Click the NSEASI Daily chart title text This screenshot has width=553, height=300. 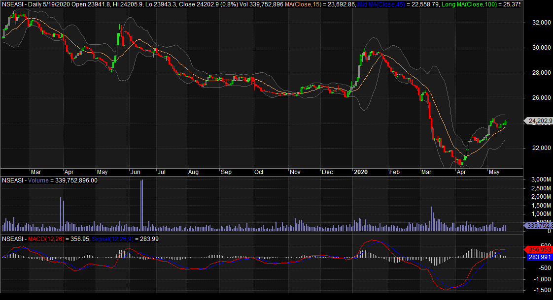[x=142, y=4]
